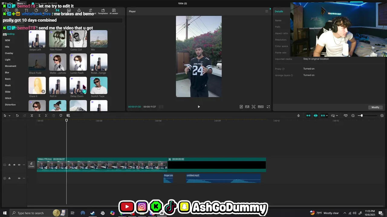Zoom out the timeline with the minus magnifier
This screenshot has height=217, width=387.
click(x=353, y=116)
